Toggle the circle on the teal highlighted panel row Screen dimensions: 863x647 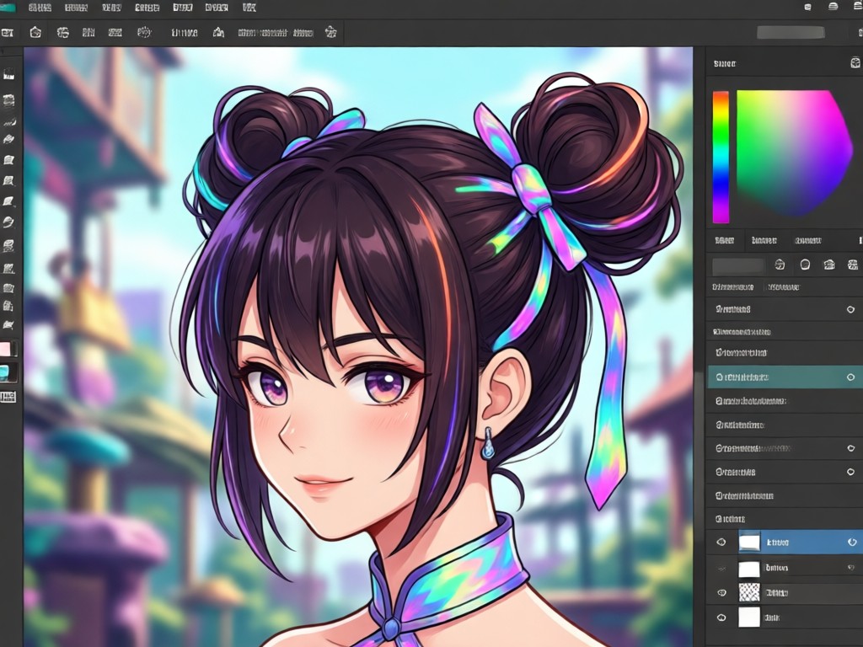point(851,377)
